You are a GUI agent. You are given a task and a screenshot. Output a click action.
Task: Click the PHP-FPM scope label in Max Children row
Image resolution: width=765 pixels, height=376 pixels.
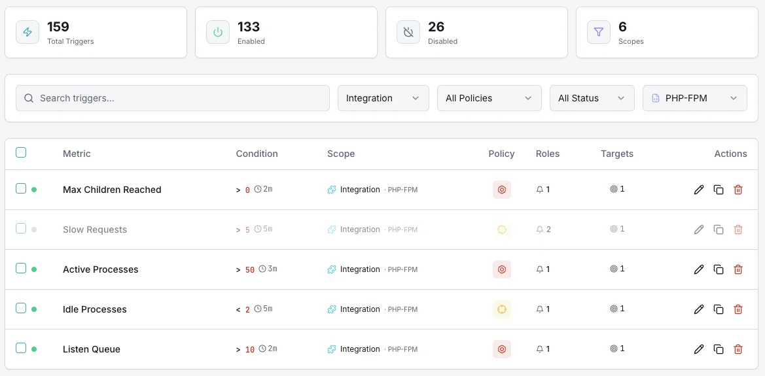(402, 190)
